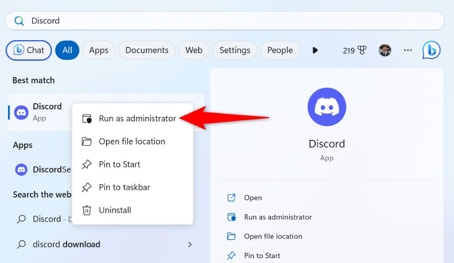Switch to the Settings filter tab

(x=235, y=50)
